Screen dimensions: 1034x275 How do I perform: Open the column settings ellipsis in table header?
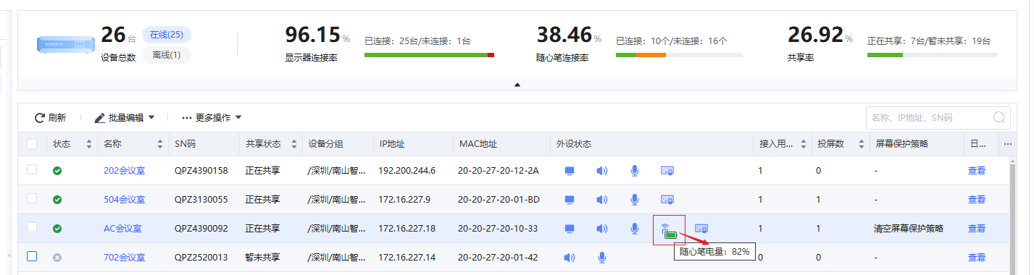point(1008,144)
